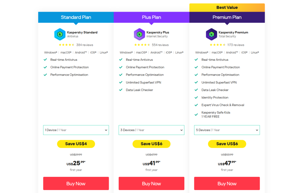
Task: Click the Kaspersky Premium hexagon logo
Action: click(212, 34)
